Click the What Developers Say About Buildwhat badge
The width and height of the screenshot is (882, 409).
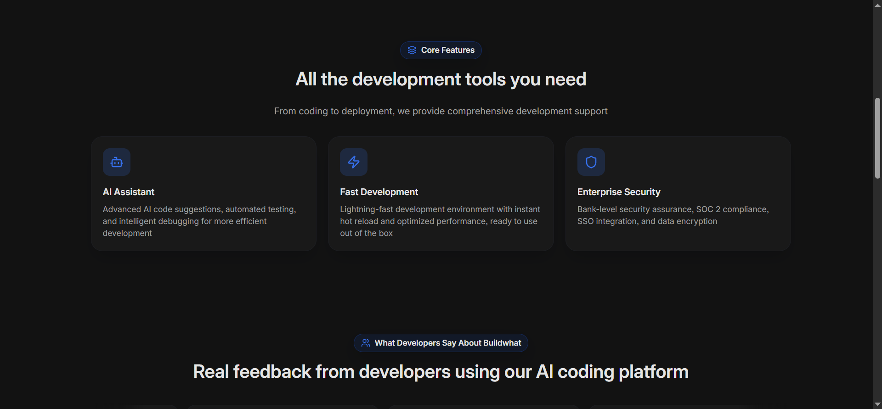click(441, 343)
